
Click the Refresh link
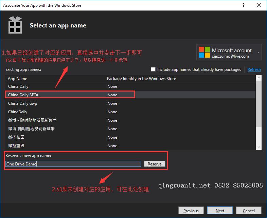pyautogui.click(x=254, y=70)
